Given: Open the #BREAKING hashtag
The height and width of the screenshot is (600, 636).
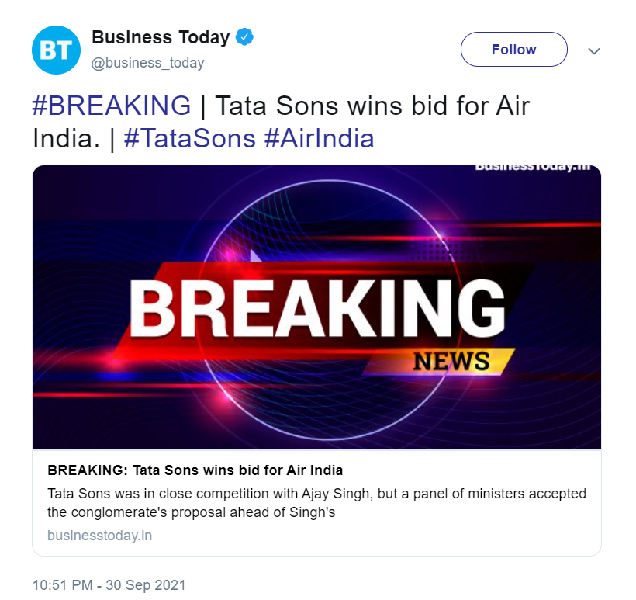Looking at the screenshot, I should tap(111, 105).
